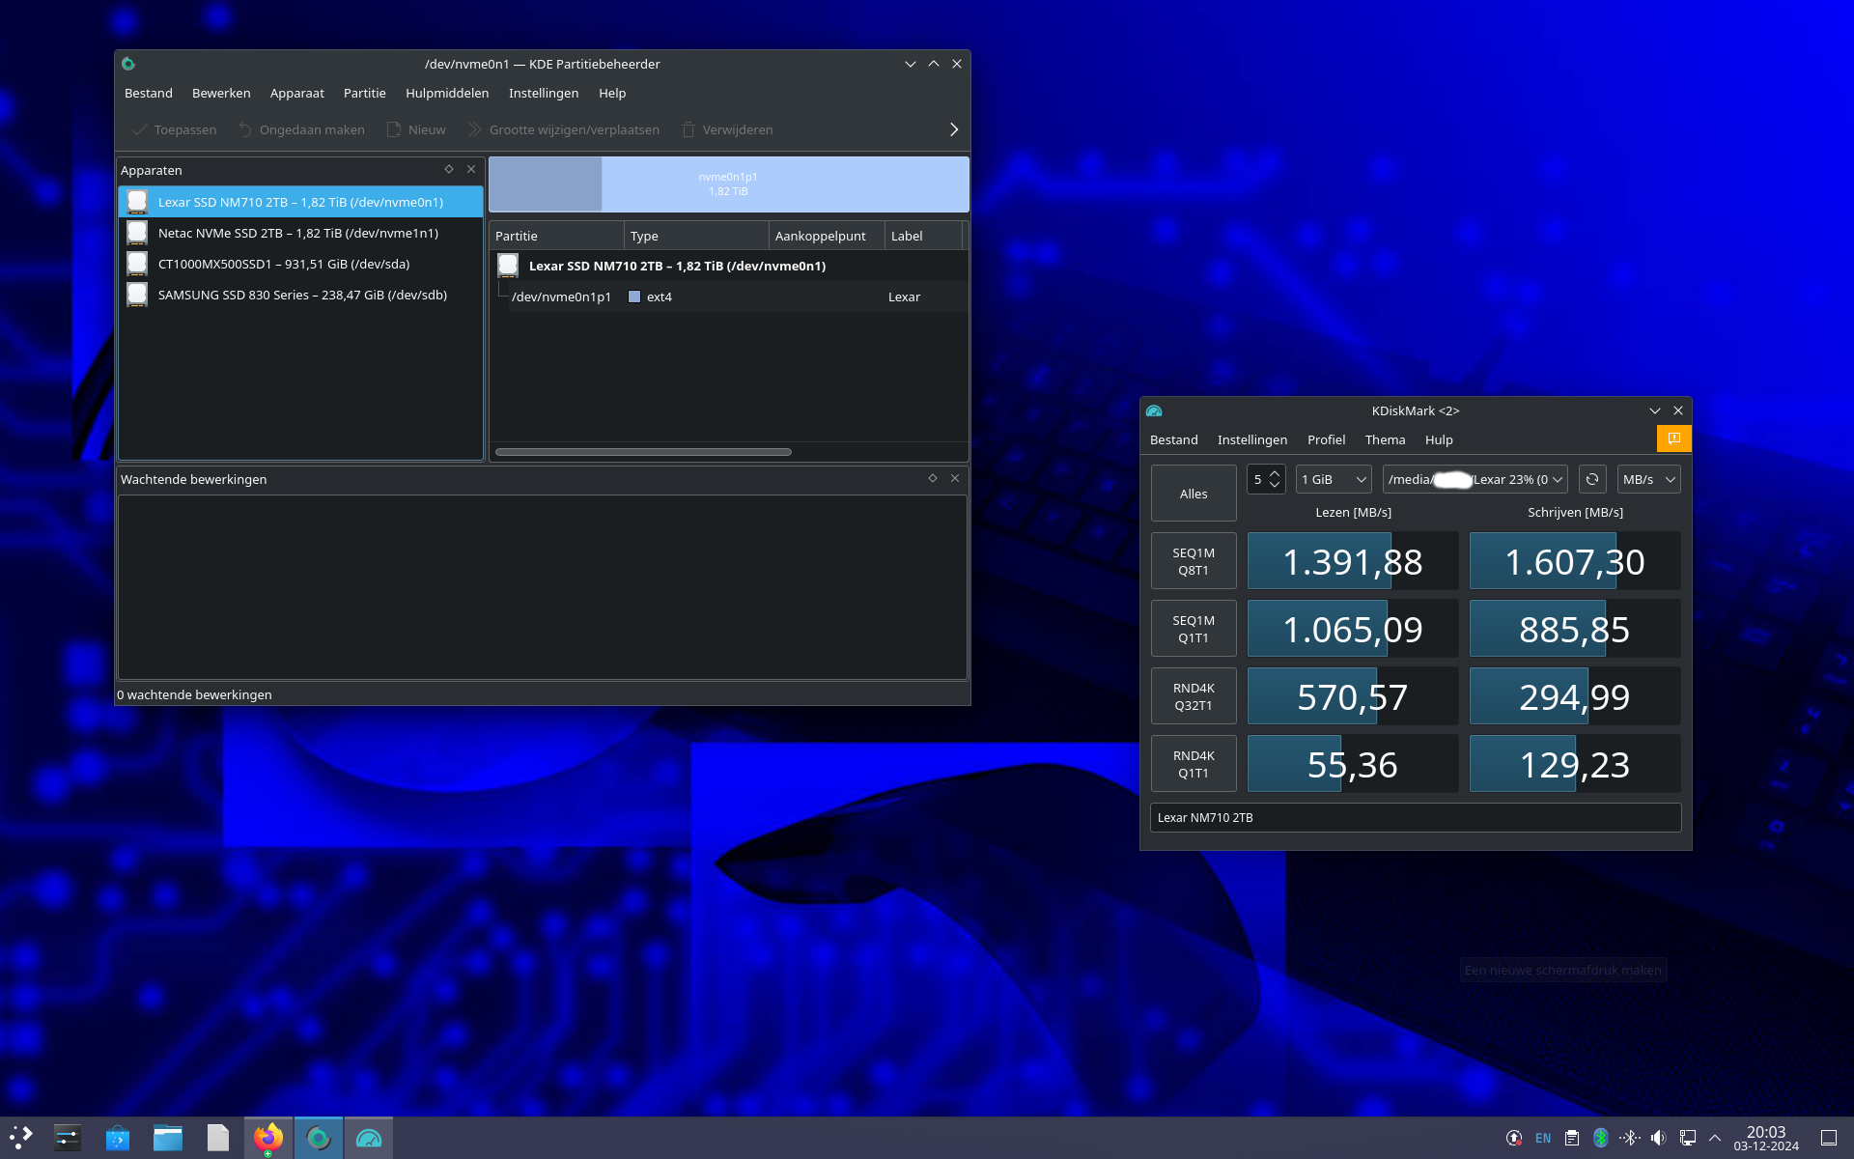Close the Apparaten panel
This screenshot has height=1159, width=1854.
(471, 169)
